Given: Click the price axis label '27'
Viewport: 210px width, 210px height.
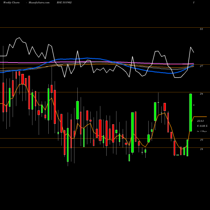Looking at the screenshot, I should pyautogui.click(x=201, y=66).
